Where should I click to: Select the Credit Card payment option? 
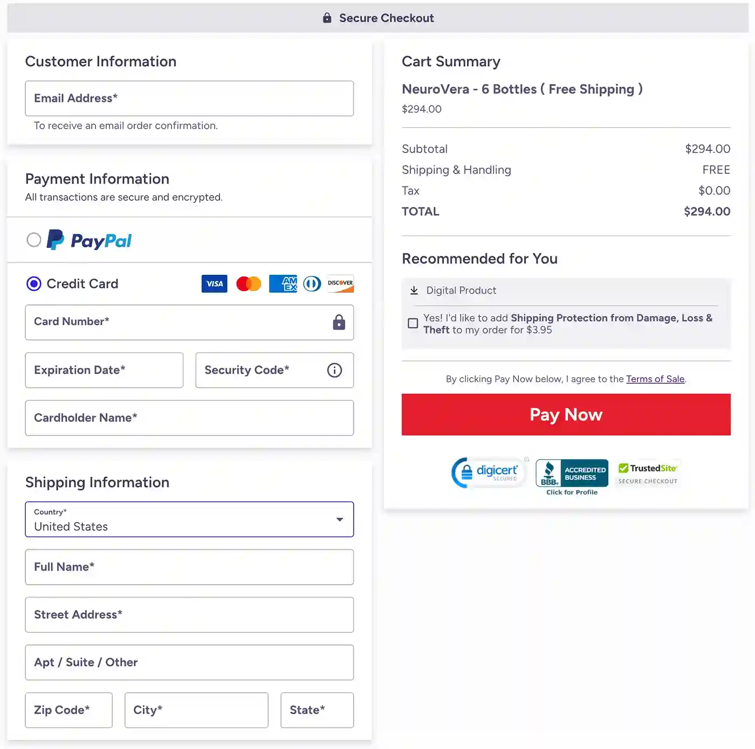coord(33,283)
